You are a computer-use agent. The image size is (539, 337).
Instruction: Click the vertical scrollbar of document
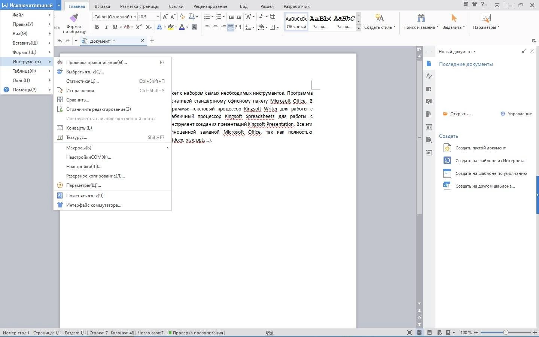point(419,137)
